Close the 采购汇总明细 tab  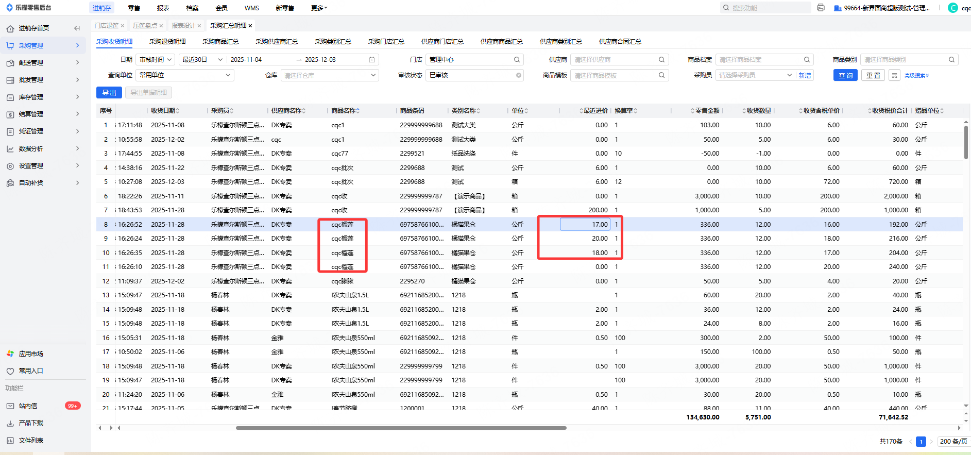point(250,26)
